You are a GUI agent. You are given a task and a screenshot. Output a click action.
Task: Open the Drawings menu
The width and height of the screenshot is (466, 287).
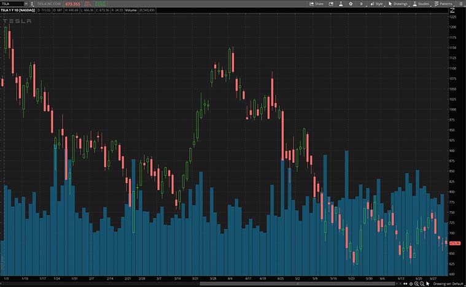pyautogui.click(x=398, y=4)
